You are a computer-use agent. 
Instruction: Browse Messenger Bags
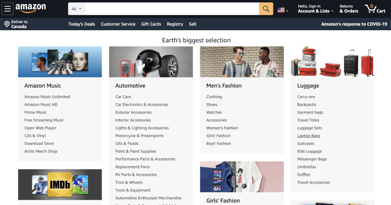tap(312, 159)
